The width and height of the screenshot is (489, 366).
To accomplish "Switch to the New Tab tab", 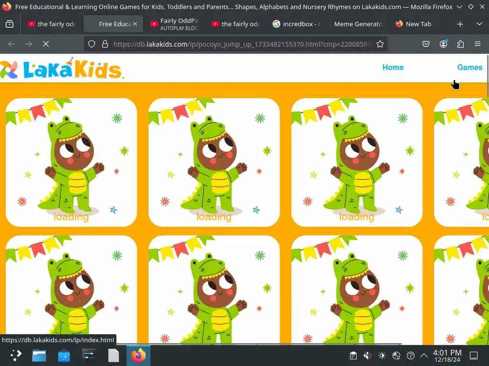I will 419,24.
